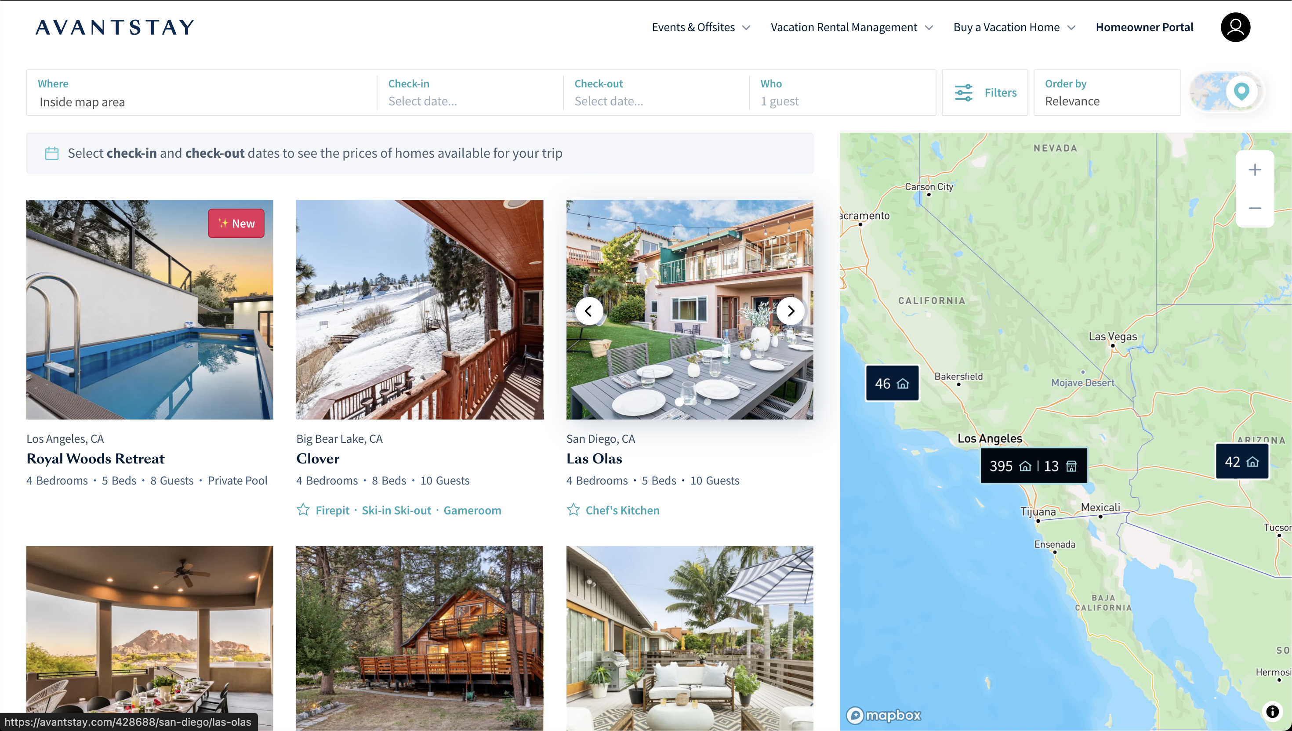Click the Las Vegas label on map

point(1112,337)
